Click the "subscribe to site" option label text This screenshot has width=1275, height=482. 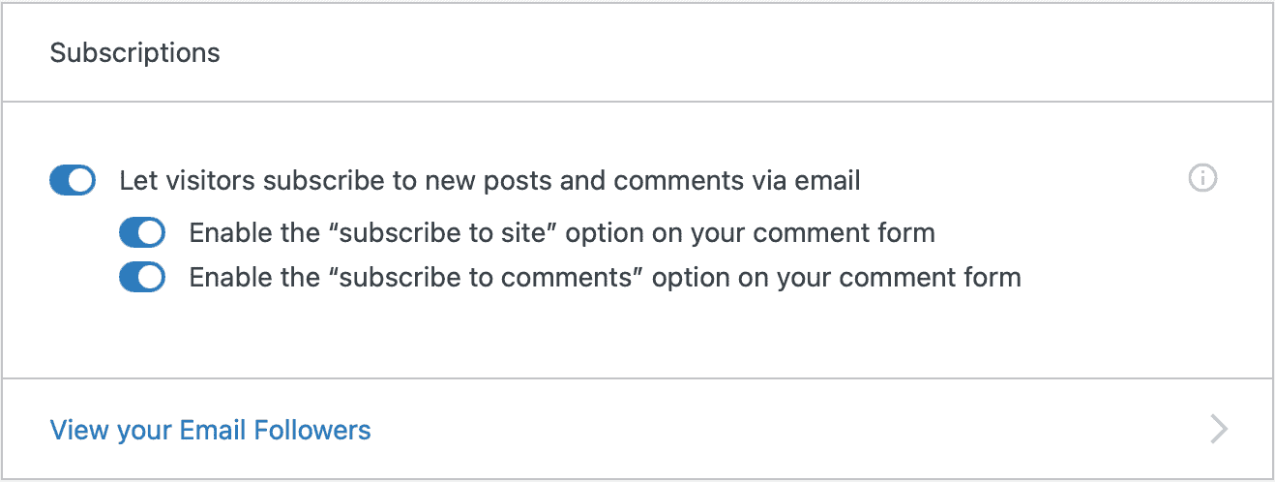click(x=561, y=233)
